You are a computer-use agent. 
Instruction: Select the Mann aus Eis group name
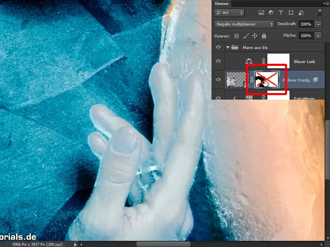coord(255,48)
